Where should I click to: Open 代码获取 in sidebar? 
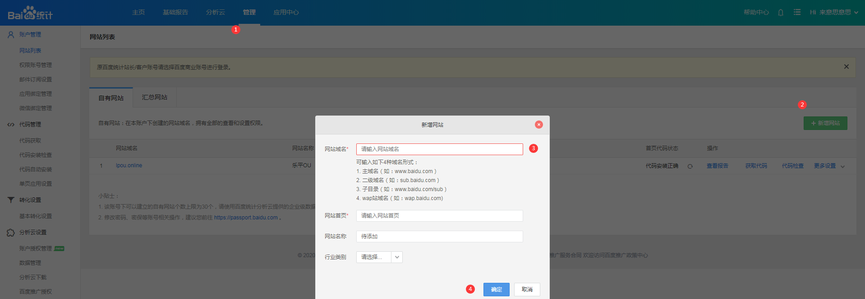click(30, 141)
